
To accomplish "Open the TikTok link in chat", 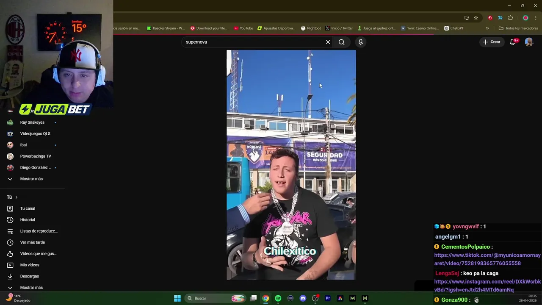I will [x=487, y=259].
